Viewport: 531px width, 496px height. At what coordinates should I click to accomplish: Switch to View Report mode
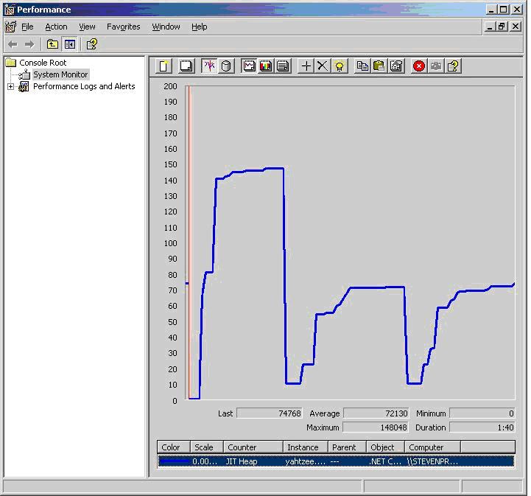coord(282,66)
